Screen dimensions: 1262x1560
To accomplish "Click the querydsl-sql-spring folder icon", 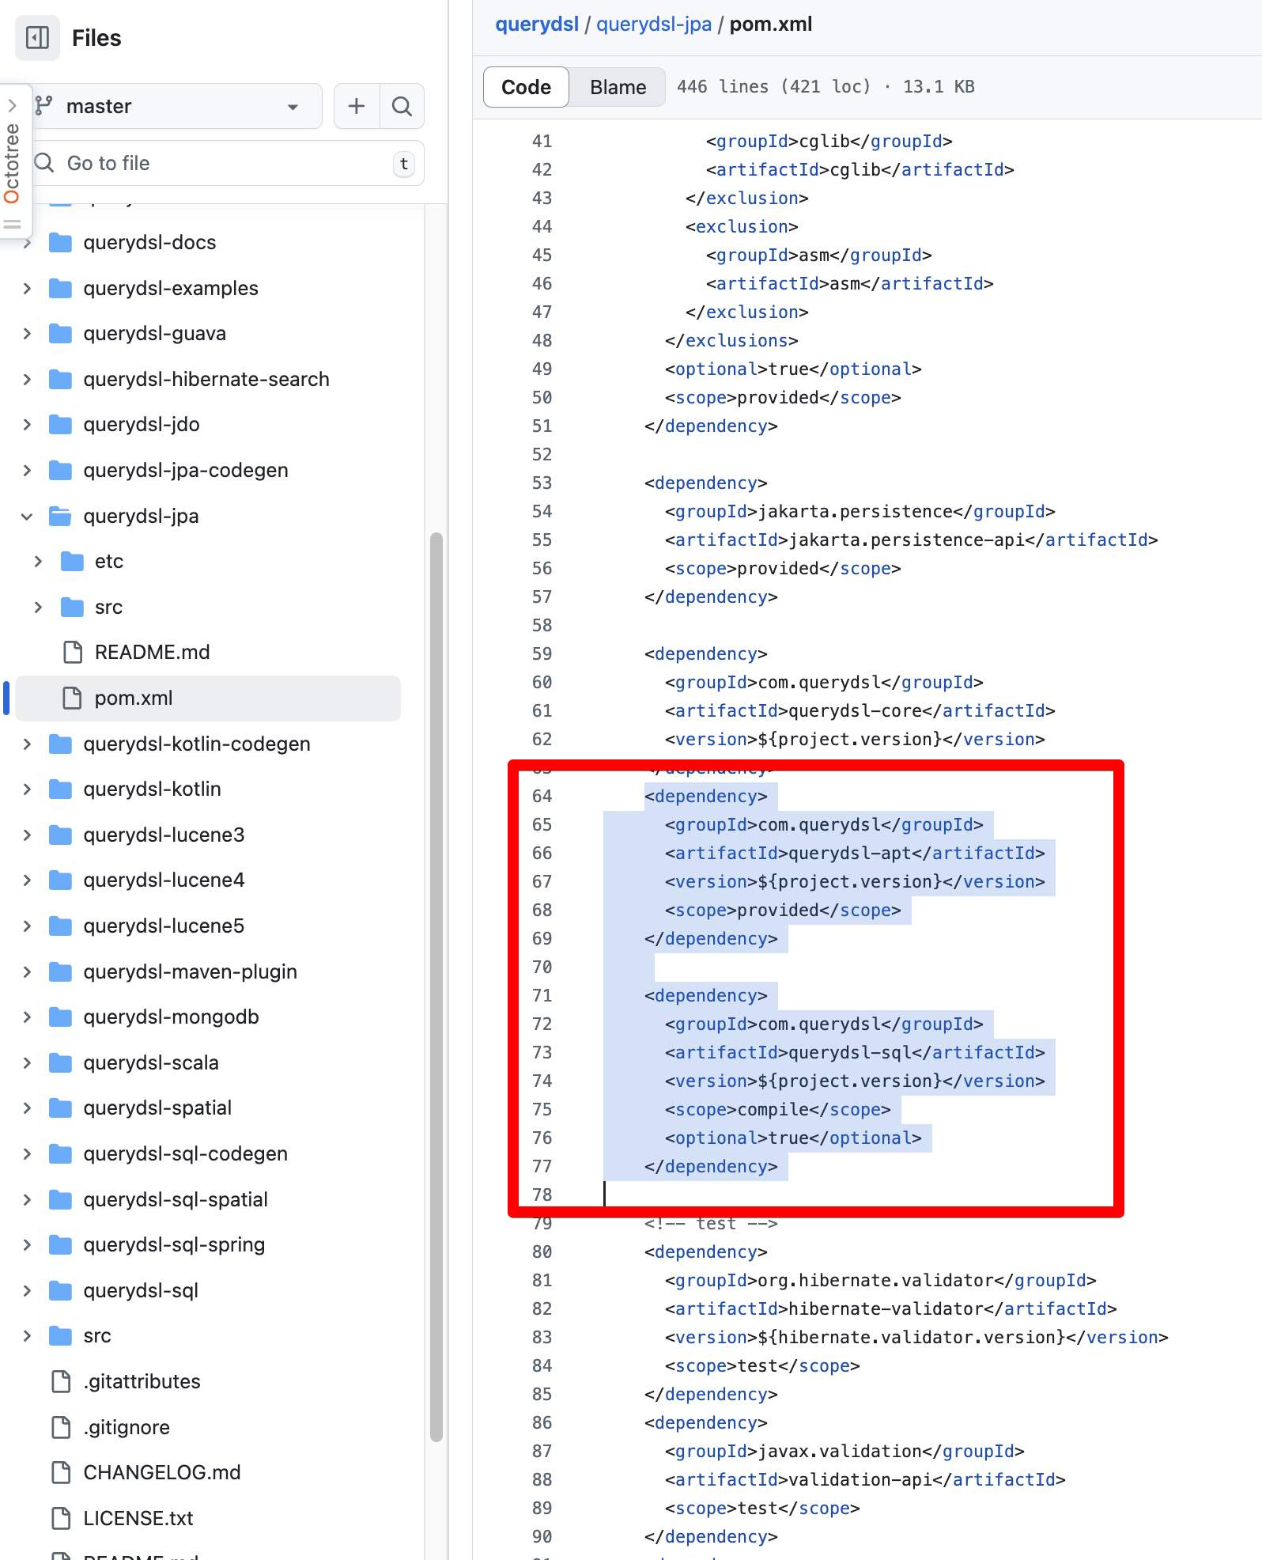I will [x=60, y=1245].
